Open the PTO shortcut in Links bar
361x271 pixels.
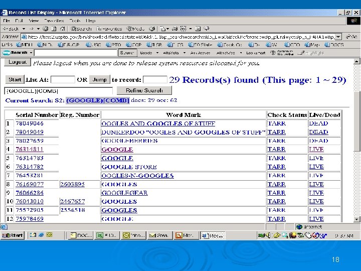pyautogui.click(x=114, y=45)
